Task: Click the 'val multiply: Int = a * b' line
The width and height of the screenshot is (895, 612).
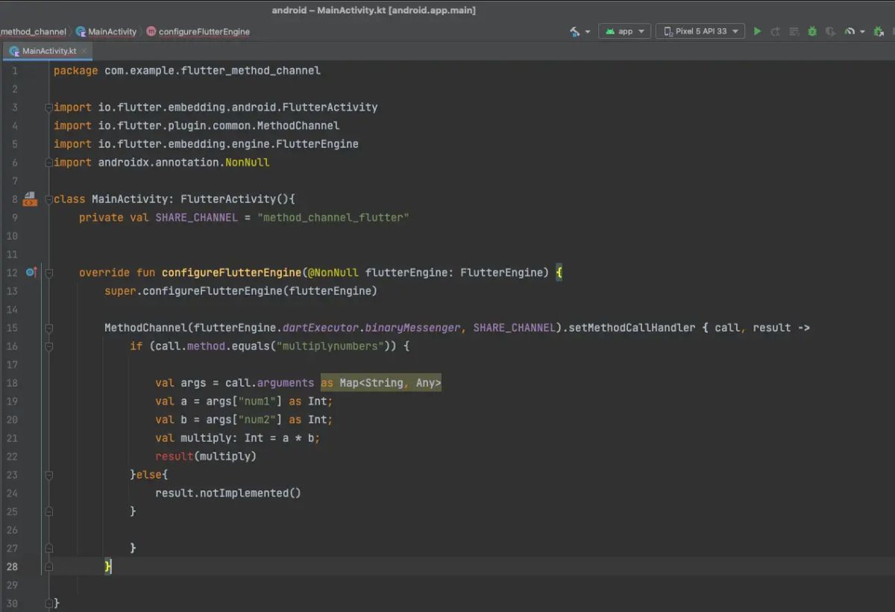Action: click(238, 438)
